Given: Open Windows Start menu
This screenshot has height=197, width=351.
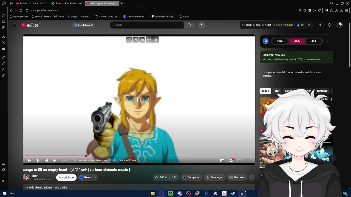Looking at the screenshot, I should point(4,193).
